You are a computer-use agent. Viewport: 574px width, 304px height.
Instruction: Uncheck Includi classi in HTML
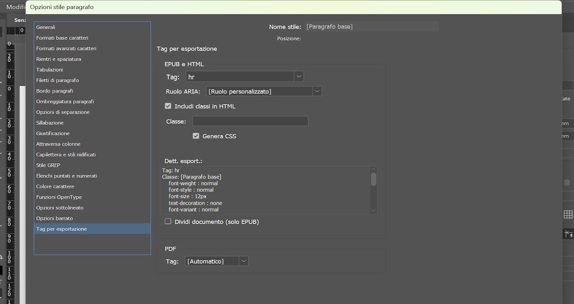coord(168,106)
